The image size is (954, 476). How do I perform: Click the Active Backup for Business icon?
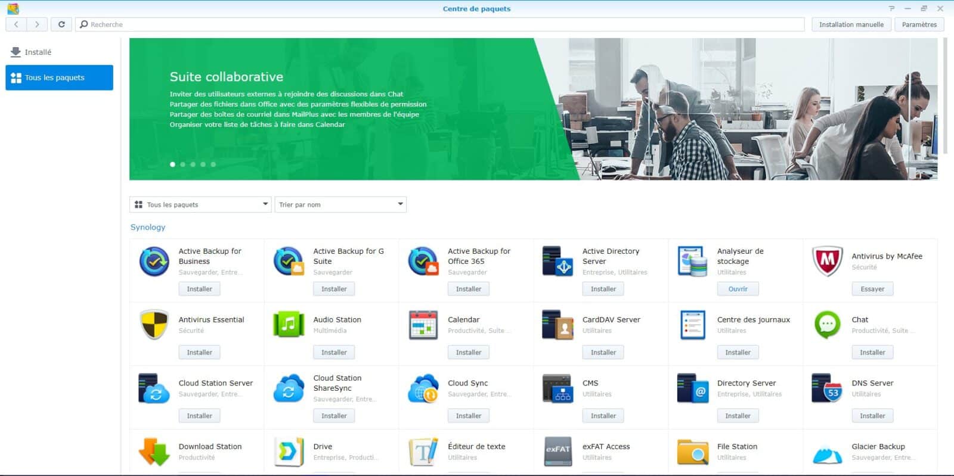coord(154,262)
